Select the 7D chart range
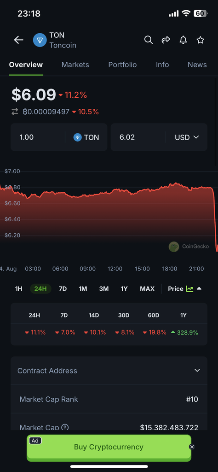Image resolution: width=218 pixels, height=472 pixels. [63, 289]
